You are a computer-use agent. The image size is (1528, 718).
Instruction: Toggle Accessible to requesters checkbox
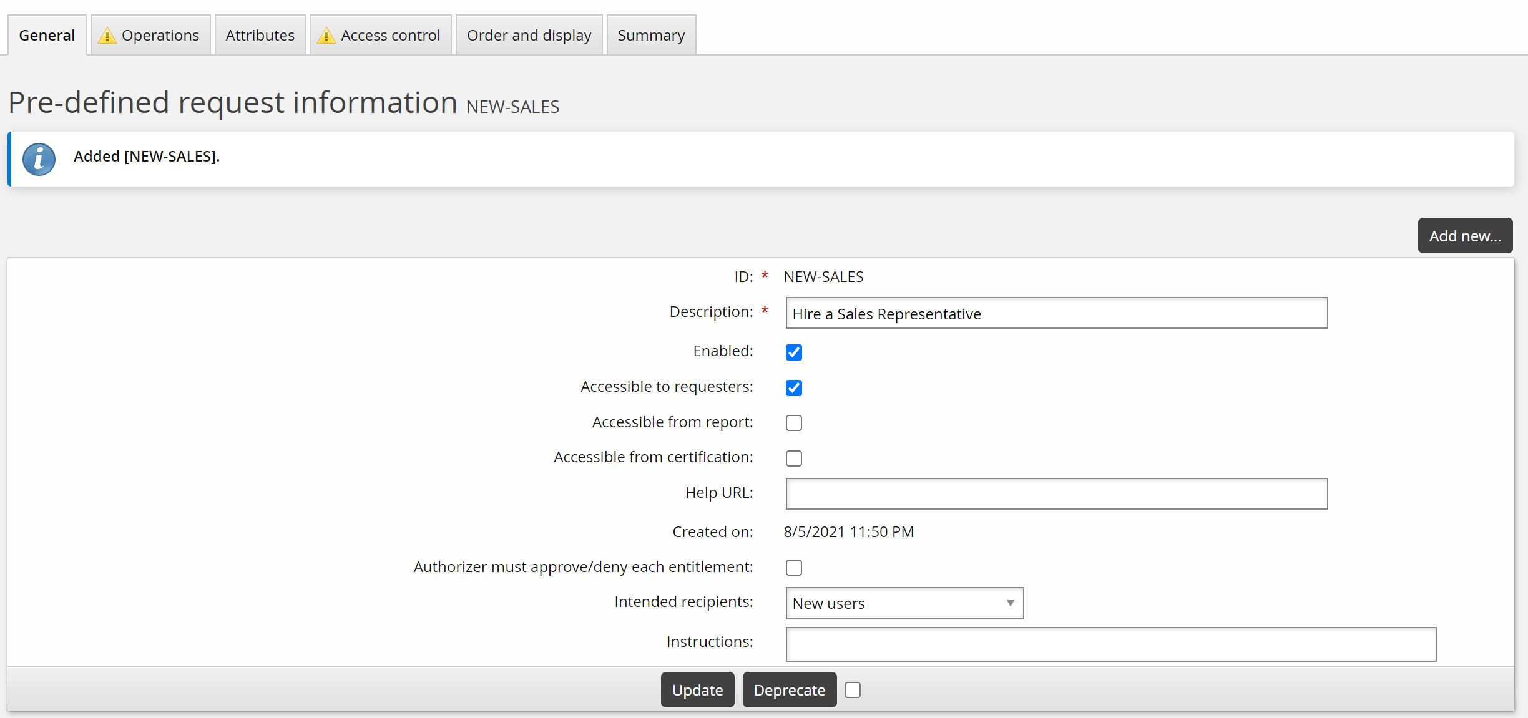pyautogui.click(x=793, y=388)
